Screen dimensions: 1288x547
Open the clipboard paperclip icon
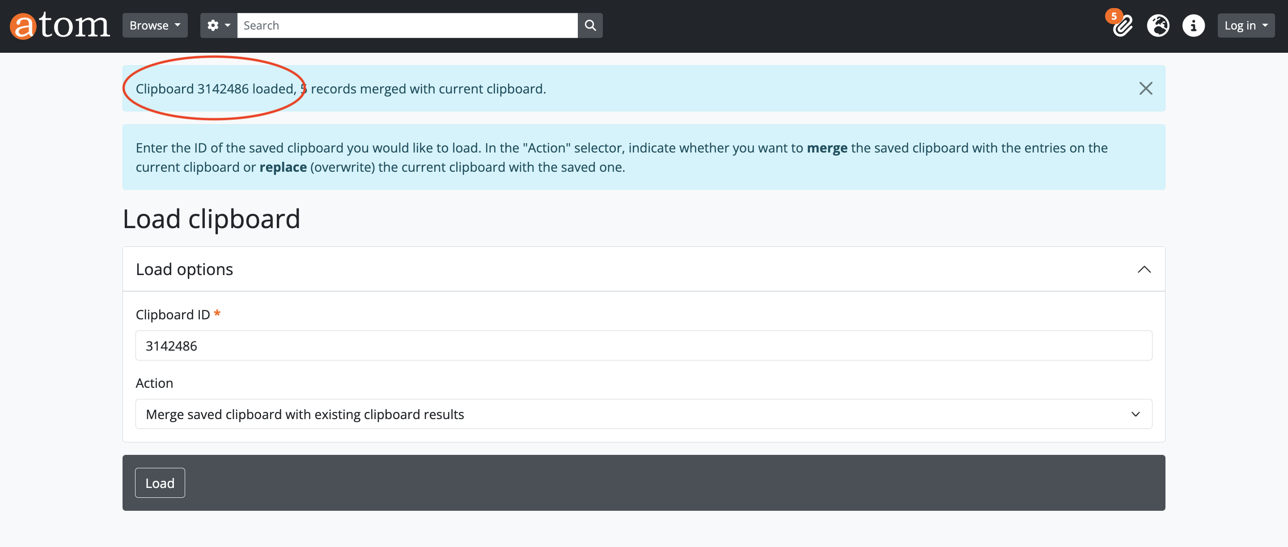tap(1123, 26)
